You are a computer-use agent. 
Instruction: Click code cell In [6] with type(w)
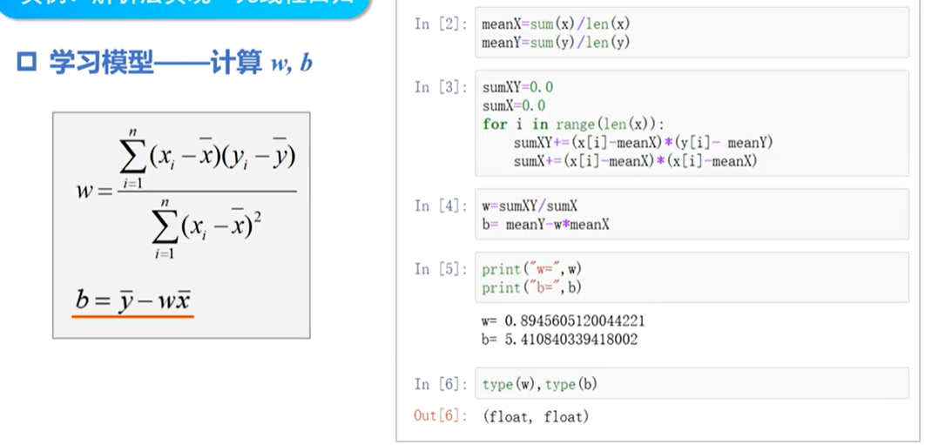[692, 384]
